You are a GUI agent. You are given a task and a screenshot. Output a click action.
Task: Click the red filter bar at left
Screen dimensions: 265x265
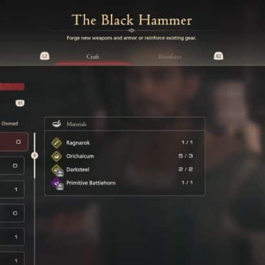(x=12, y=87)
